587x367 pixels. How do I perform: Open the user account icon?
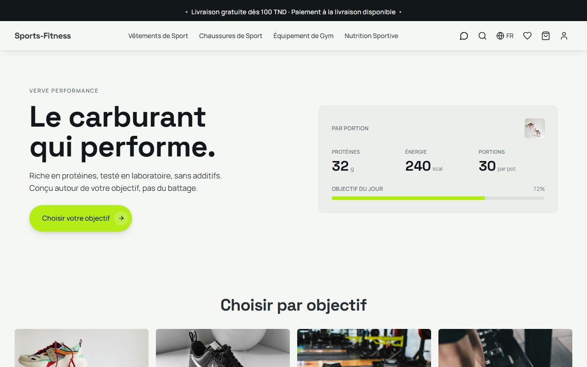click(564, 36)
